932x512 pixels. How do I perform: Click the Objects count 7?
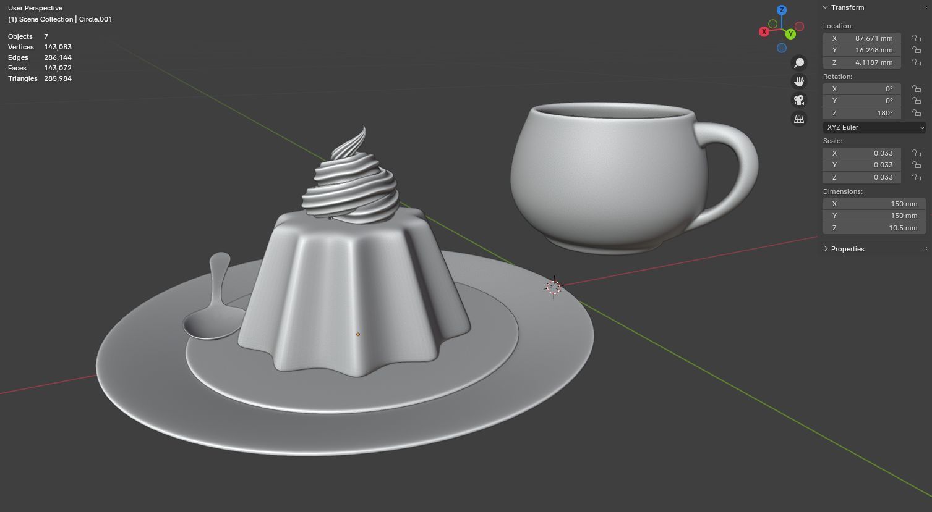click(46, 36)
